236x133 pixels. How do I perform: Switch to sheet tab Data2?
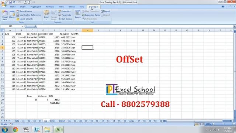[62, 121]
